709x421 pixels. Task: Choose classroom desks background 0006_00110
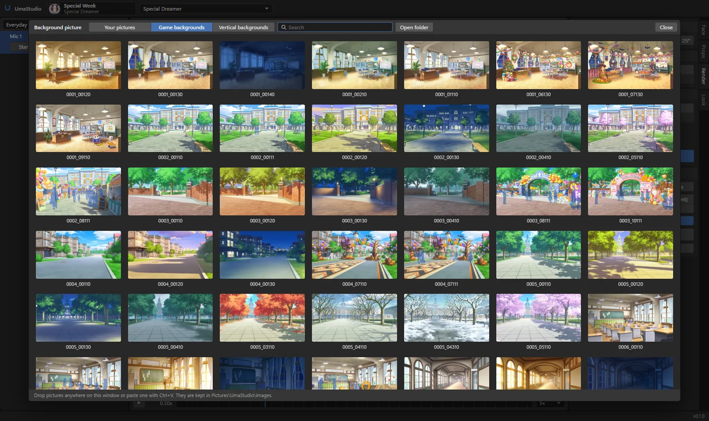[631, 318]
